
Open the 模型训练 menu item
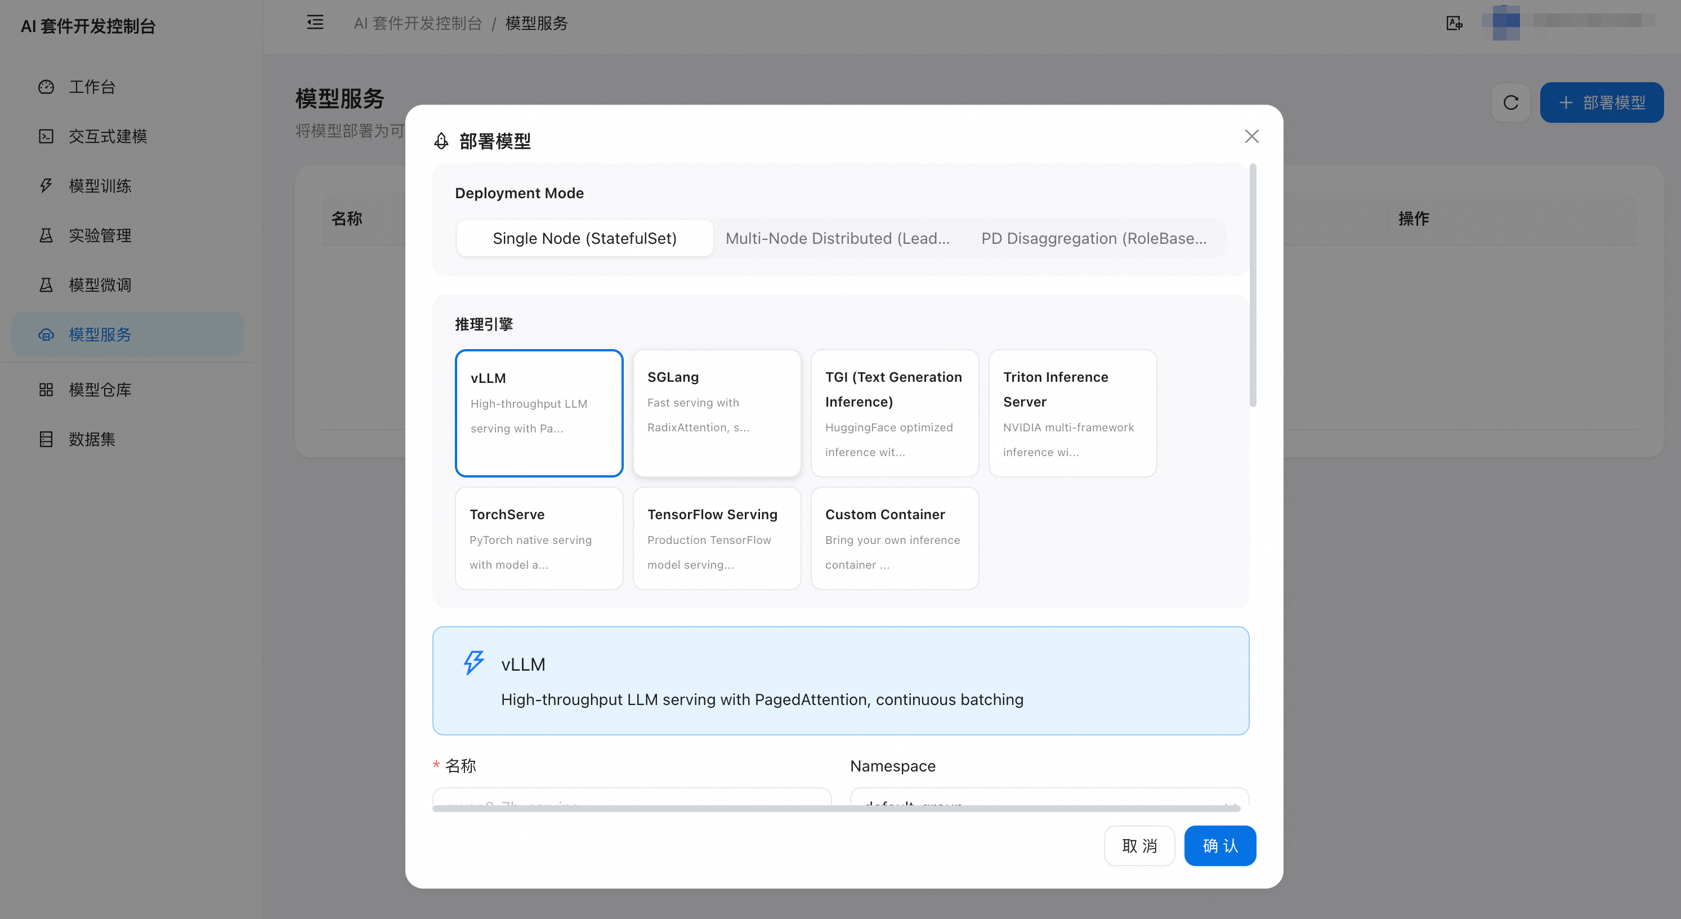(128, 186)
